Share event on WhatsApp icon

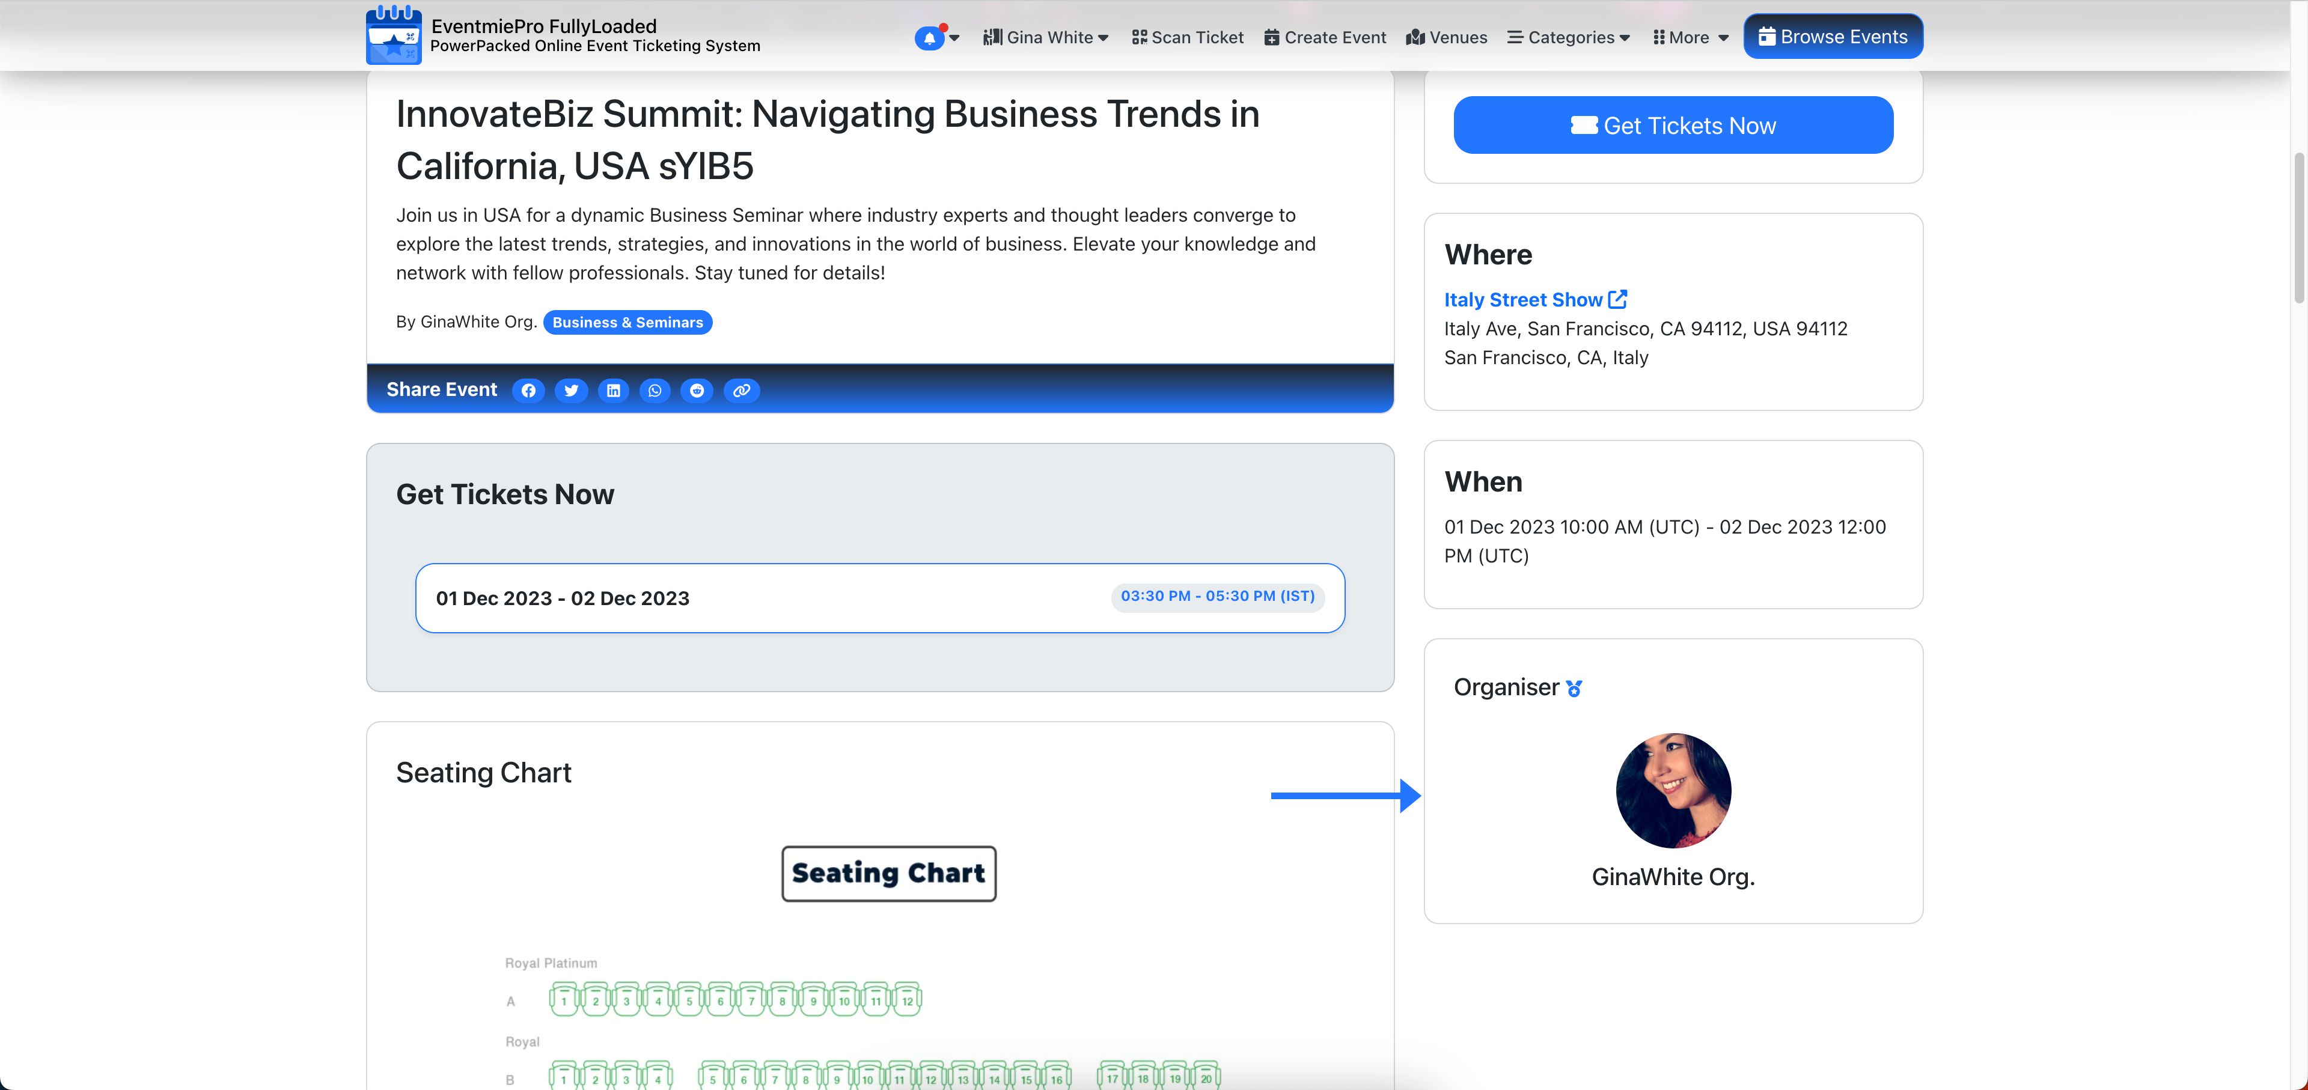(655, 391)
